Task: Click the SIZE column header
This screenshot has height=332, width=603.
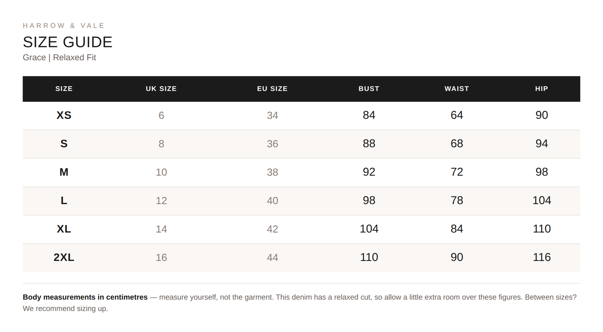Action: pos(64,89)
